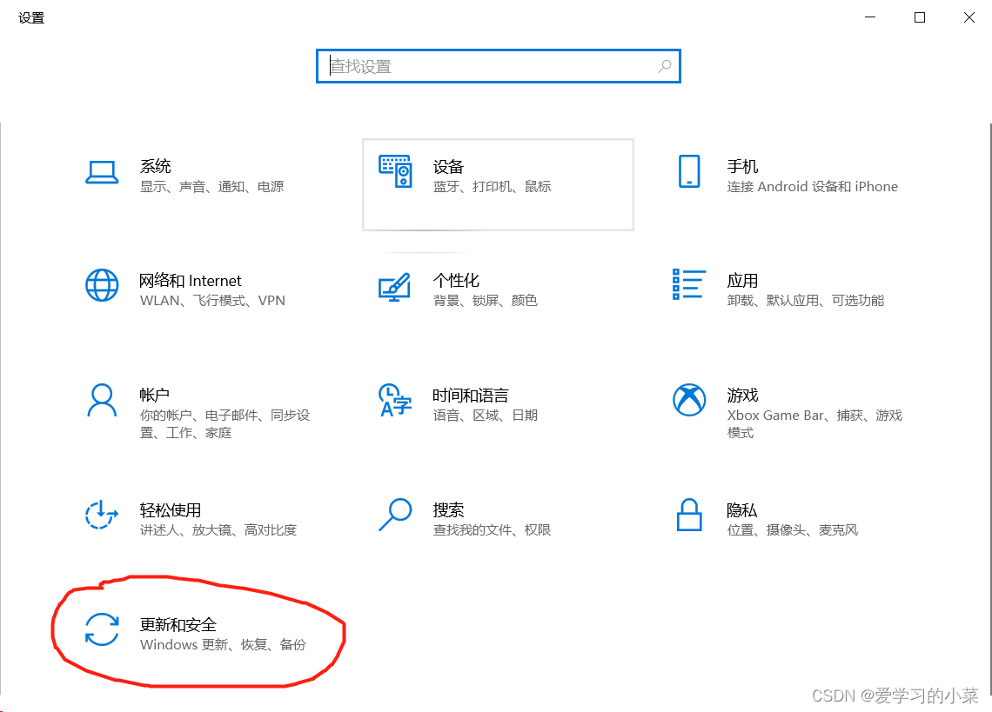Open 系统 settings title
This screenshot has height=712, width=992.
pos(156,166)
